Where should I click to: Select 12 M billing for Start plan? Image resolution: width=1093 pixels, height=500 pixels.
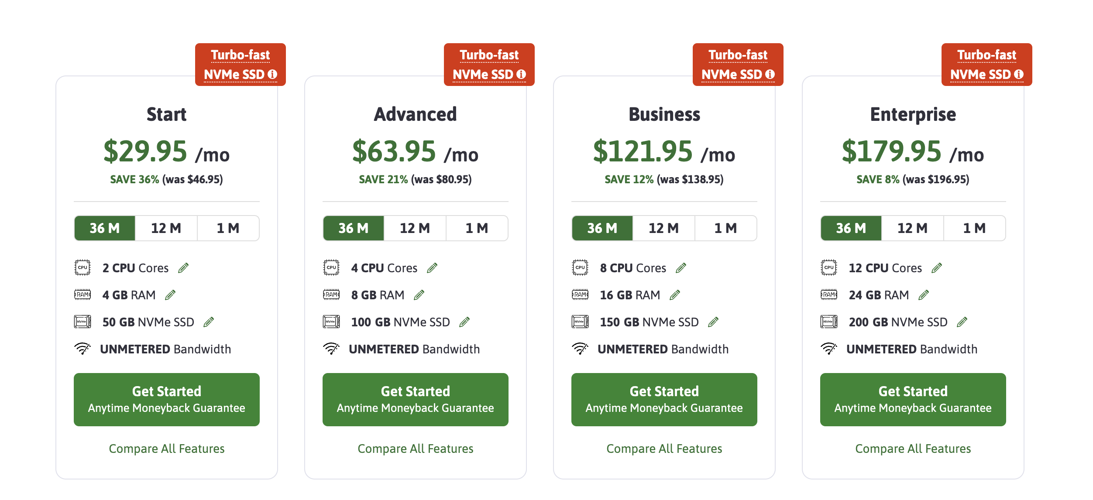(x=166, y=228)
